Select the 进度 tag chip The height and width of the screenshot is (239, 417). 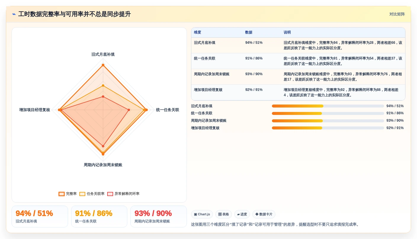242,214
